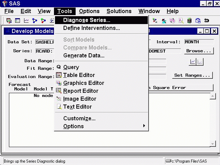
Task: Click the Data Set field SASHELP
Action: point(45,42)
